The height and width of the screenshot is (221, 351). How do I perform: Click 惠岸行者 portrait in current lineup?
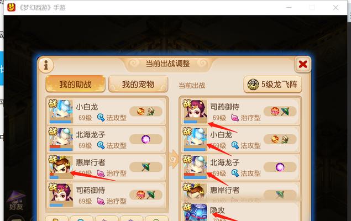click(x=195, y=191)
